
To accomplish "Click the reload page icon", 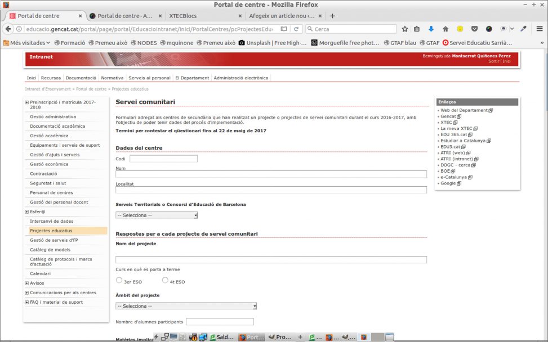I will [x=296, y=29].
